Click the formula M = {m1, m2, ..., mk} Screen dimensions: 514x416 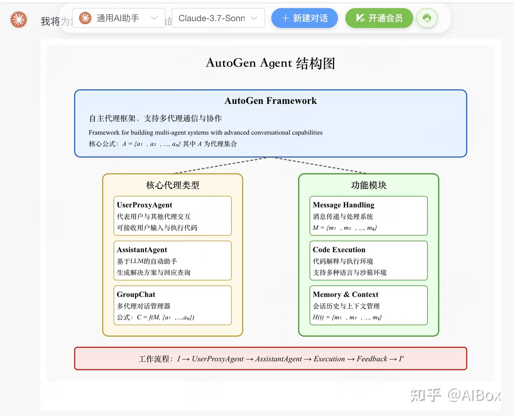345,228
